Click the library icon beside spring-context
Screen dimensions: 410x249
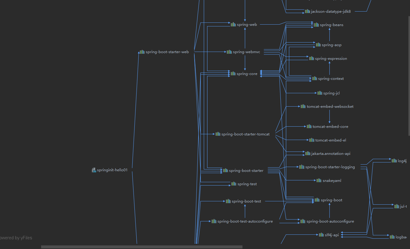tap(314, 79)
